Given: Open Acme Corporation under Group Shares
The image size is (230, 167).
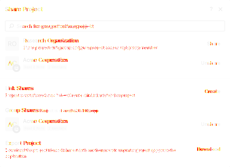Looking at the screenshot, I should pyautogui.click(x=45, y=121).
